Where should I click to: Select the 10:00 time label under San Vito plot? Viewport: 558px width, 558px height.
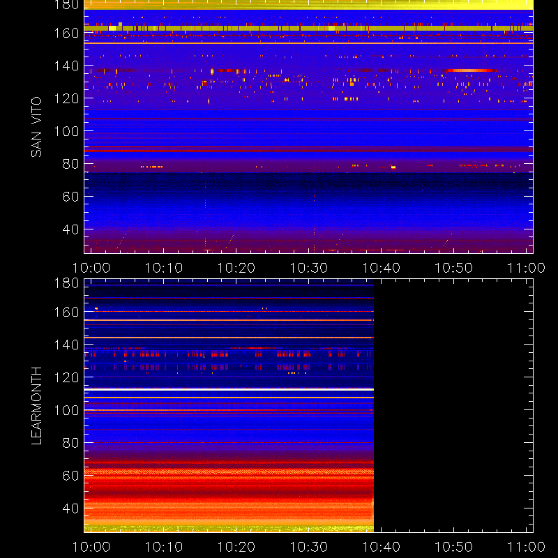pos(91,268)
